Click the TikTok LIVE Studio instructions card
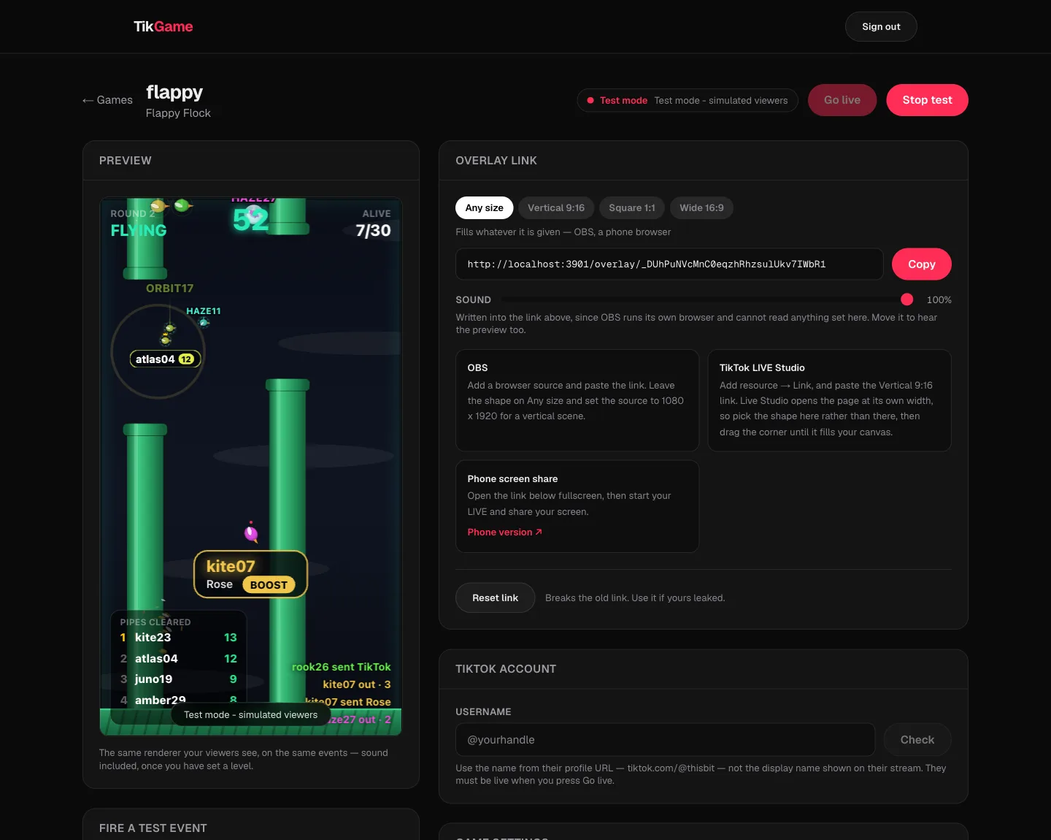 coord(829,400)
